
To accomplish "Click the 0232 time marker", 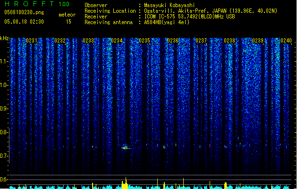I will (60, 41).
